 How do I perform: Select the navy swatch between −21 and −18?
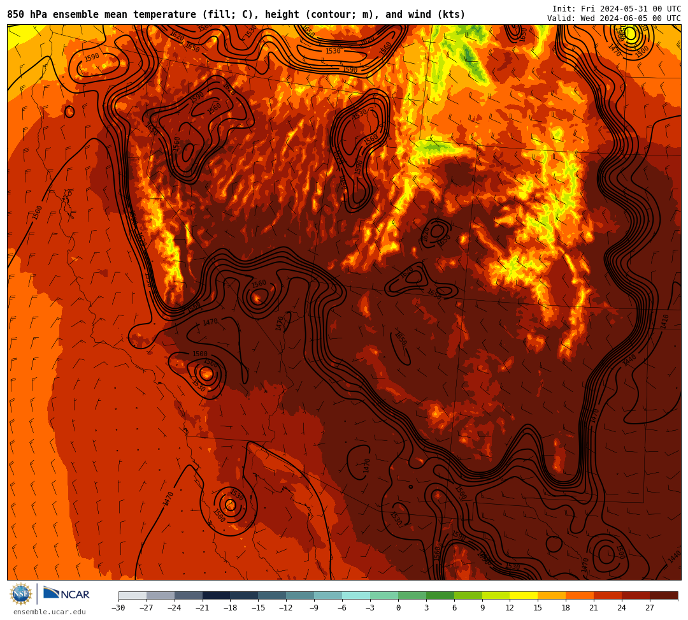coord(217,596)
